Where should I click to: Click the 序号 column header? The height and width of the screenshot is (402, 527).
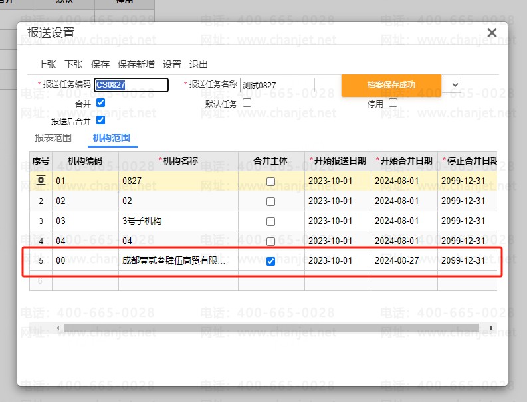pyautogui.click(x=41, y=161)
